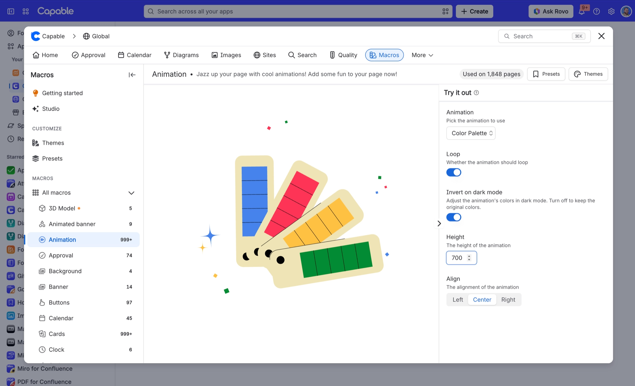Collapse the All macros section chevron
Viewport: 635px width, 386px height.
[x=131, y=193]
